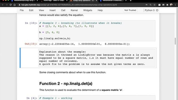Open the Kernel menu
Screen dimensions: 178x100
(x=74, y=10)
